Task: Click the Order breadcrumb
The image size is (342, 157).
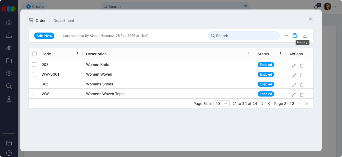Action: (x=40, y=21)
